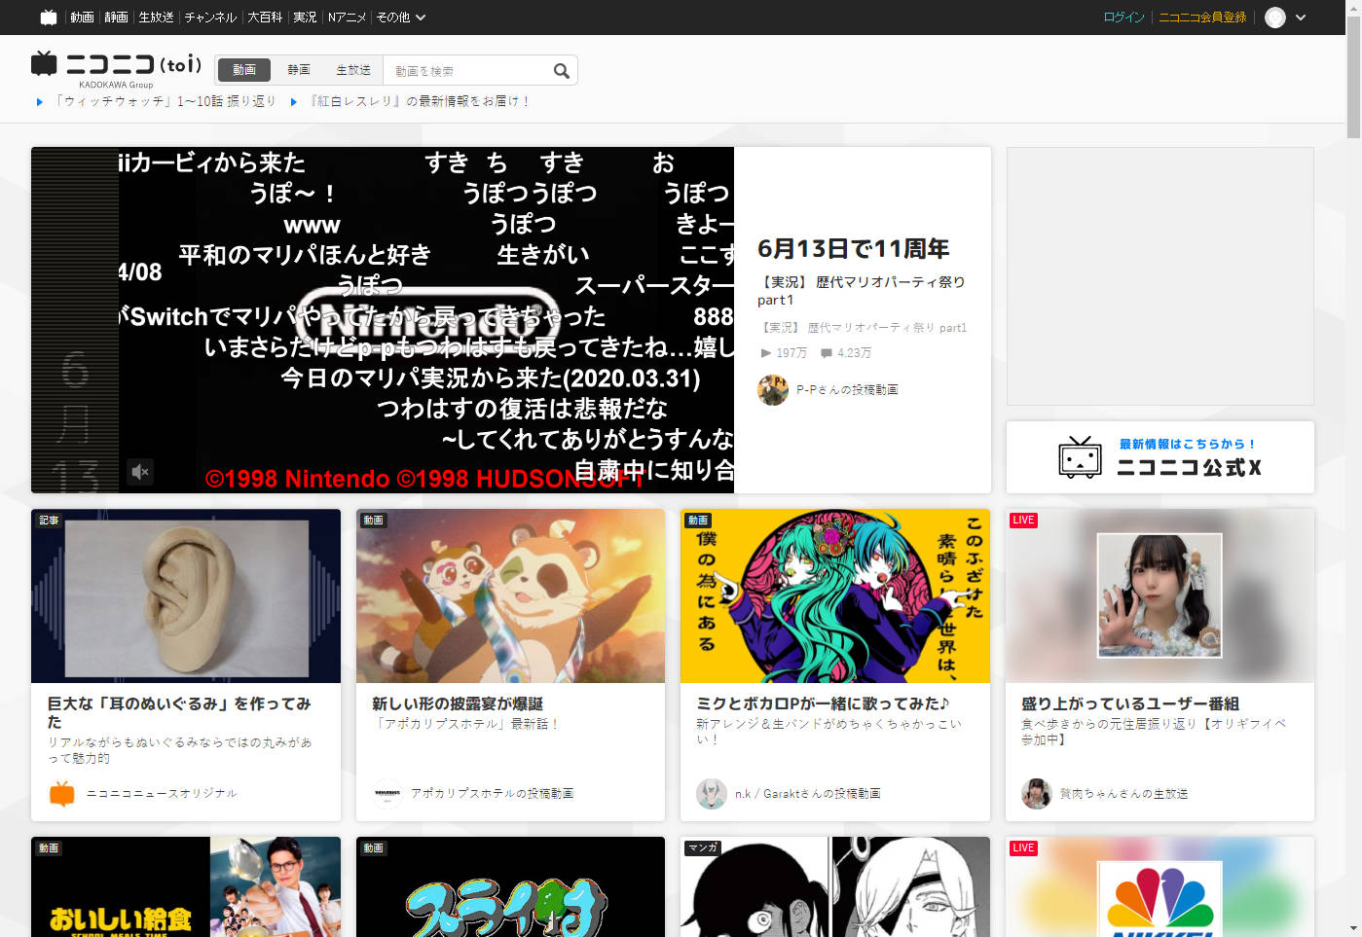Open the NIKKEI LIVE broadcast thumbnail
Image resolution: width=1362 pixels, height=937 pixels.
[1160, 886]
